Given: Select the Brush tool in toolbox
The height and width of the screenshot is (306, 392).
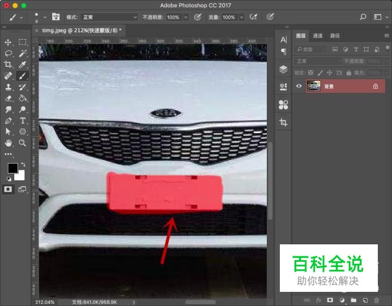Looking at the screenshot, I should click(x=23, y=76).
